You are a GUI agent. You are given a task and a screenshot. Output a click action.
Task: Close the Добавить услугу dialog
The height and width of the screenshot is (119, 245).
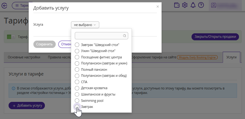(x=157, y=7)
